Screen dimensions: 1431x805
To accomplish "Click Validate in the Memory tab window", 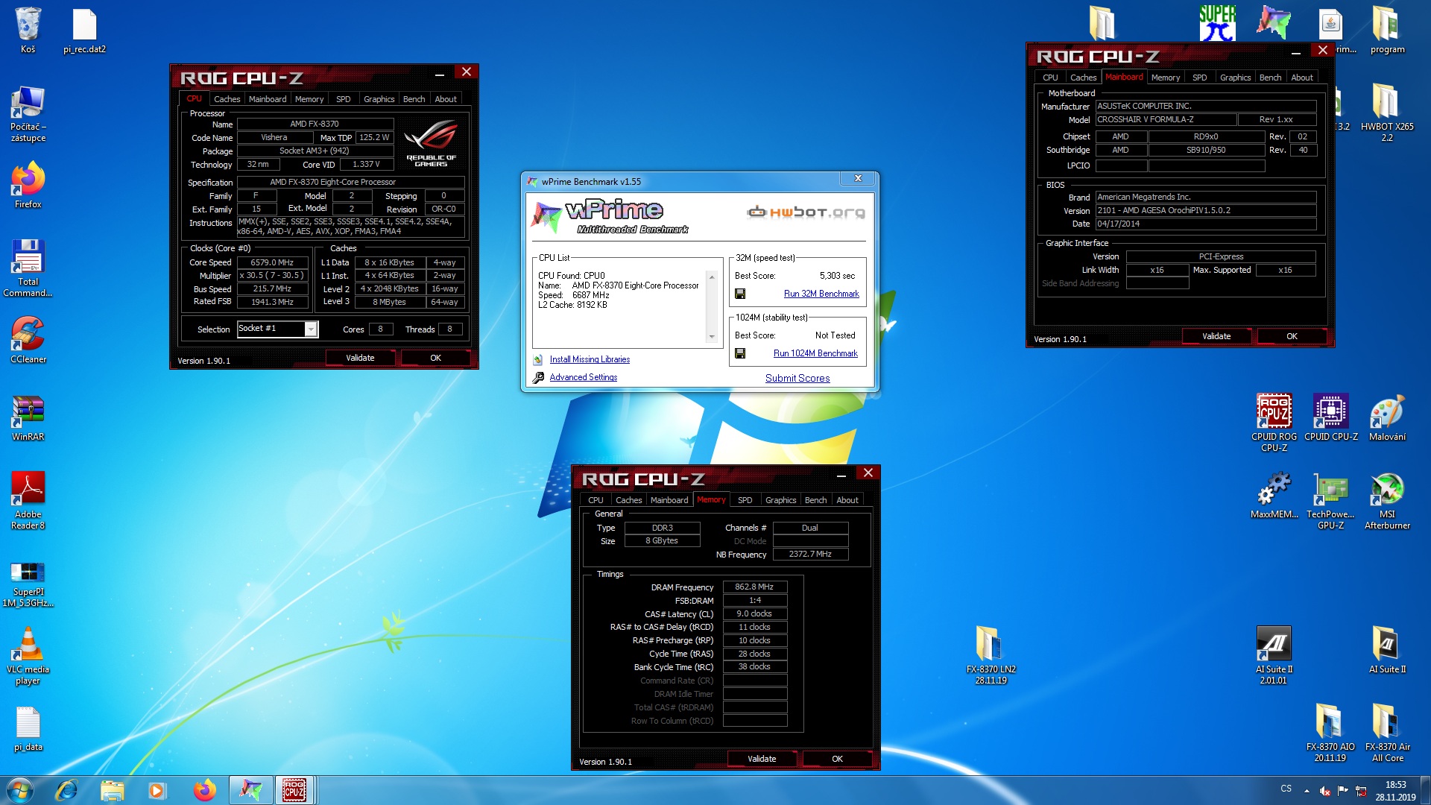I will (762, 759).
